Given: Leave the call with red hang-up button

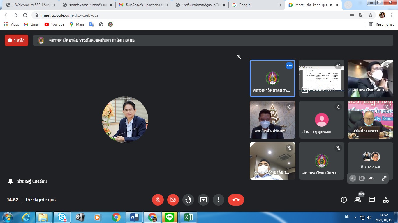Looking at the screenshot, I should tap(236, 200).
